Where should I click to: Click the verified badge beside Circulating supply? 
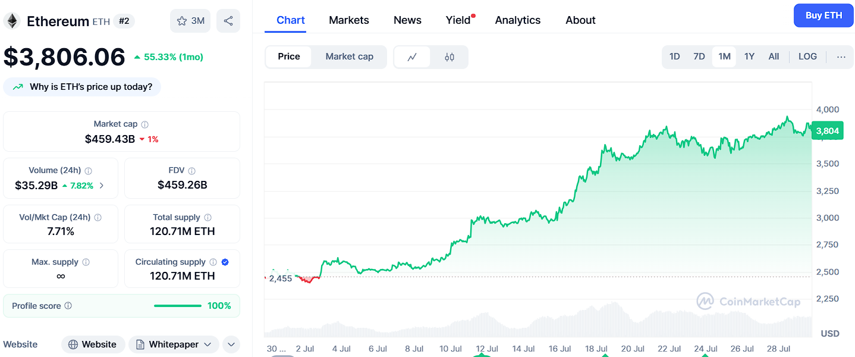[x=224, y=262]
